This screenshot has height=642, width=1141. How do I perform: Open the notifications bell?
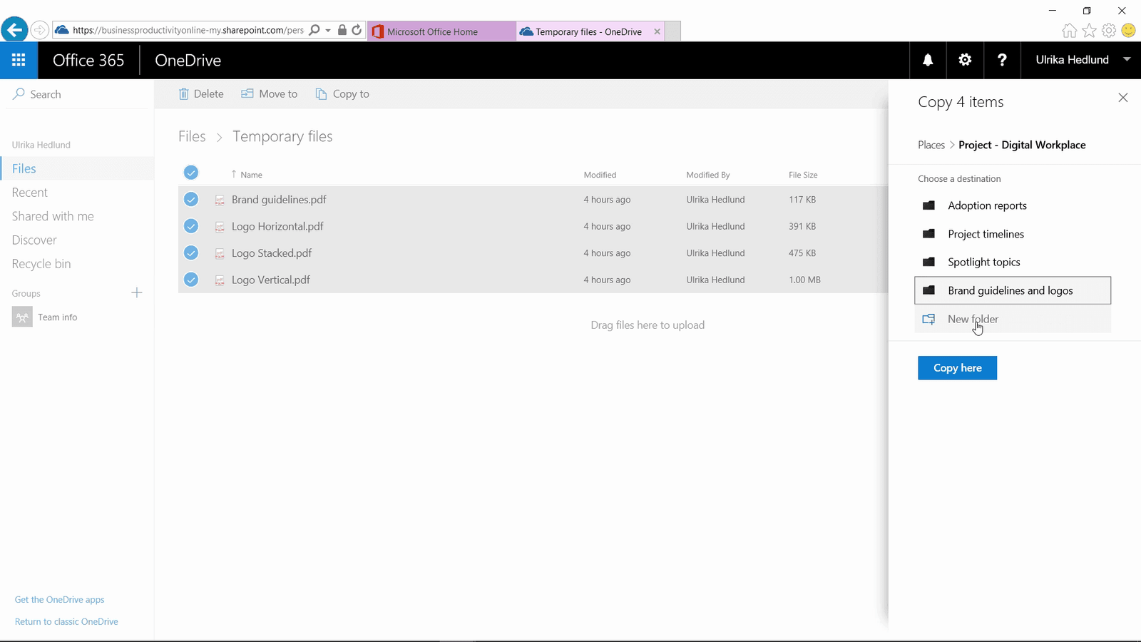[x=927, y=60]
